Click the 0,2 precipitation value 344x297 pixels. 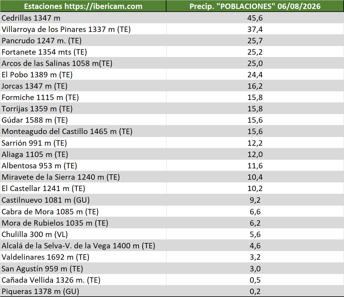[255, 292]
